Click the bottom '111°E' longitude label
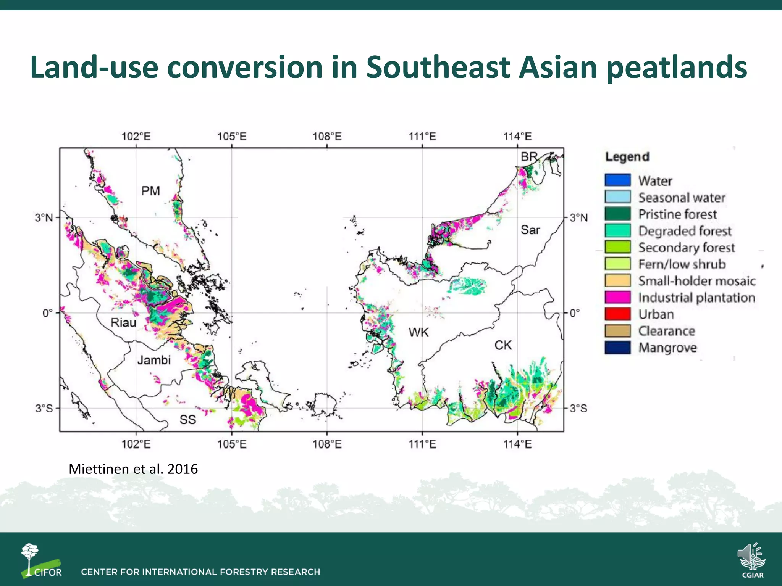Image resolution: width=782 pixels, height=586 pixels. [x=422, y=444]
